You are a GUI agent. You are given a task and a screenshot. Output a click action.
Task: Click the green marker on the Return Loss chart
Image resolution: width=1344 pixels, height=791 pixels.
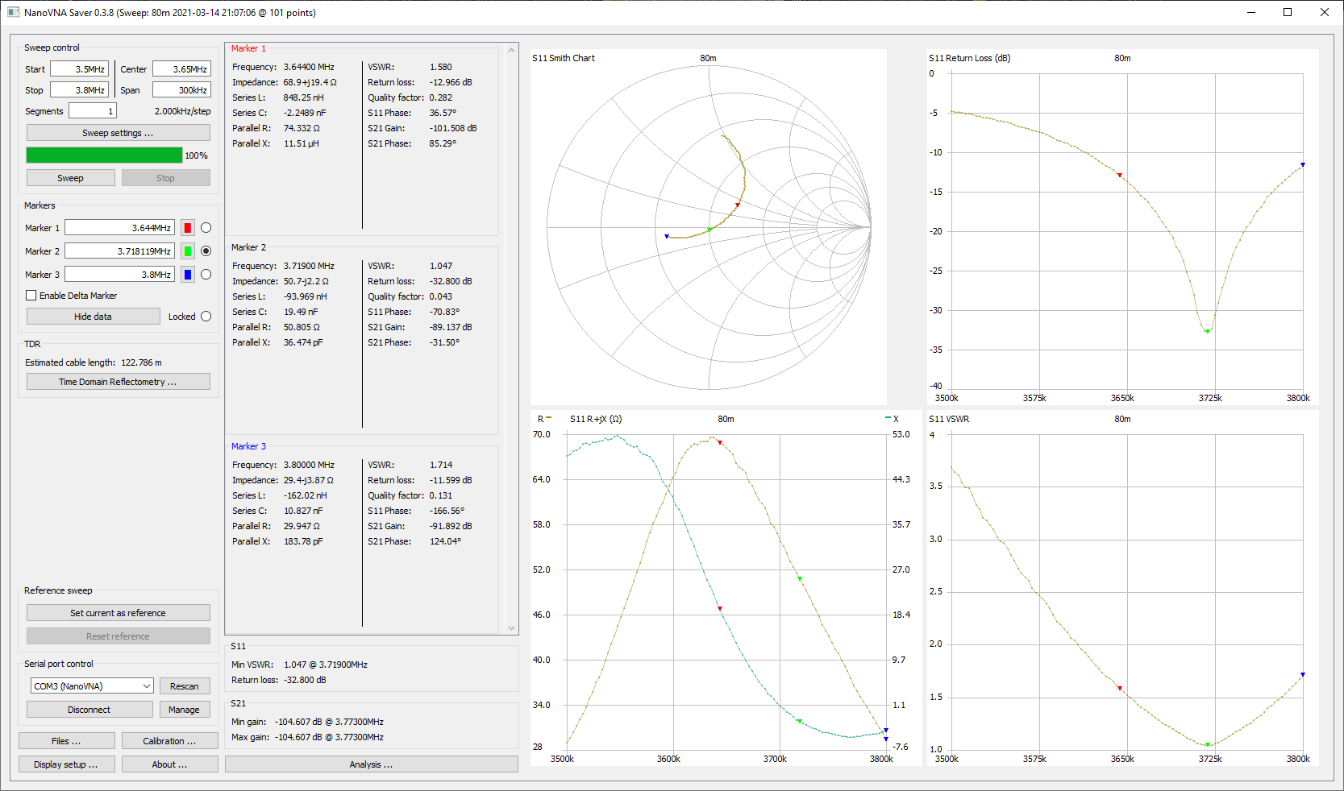tap(1207, 331)
